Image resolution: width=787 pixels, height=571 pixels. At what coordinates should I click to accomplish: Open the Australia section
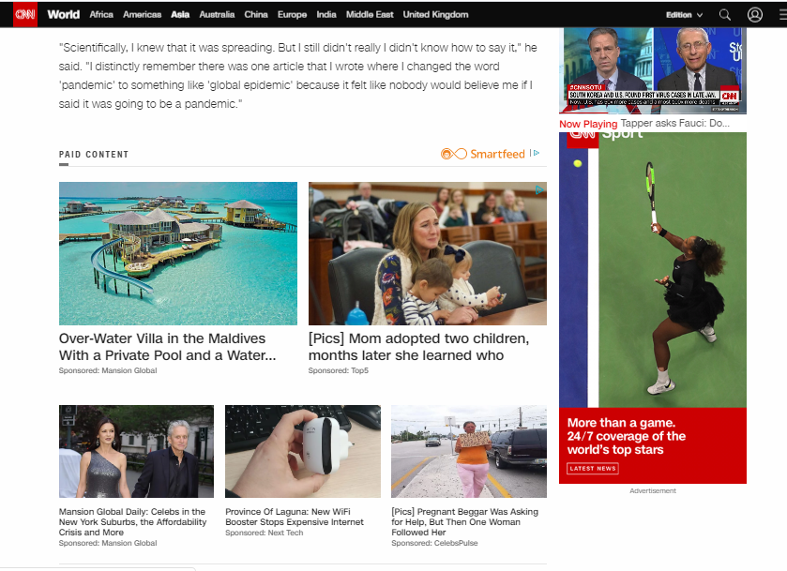(x=217, y=15)
